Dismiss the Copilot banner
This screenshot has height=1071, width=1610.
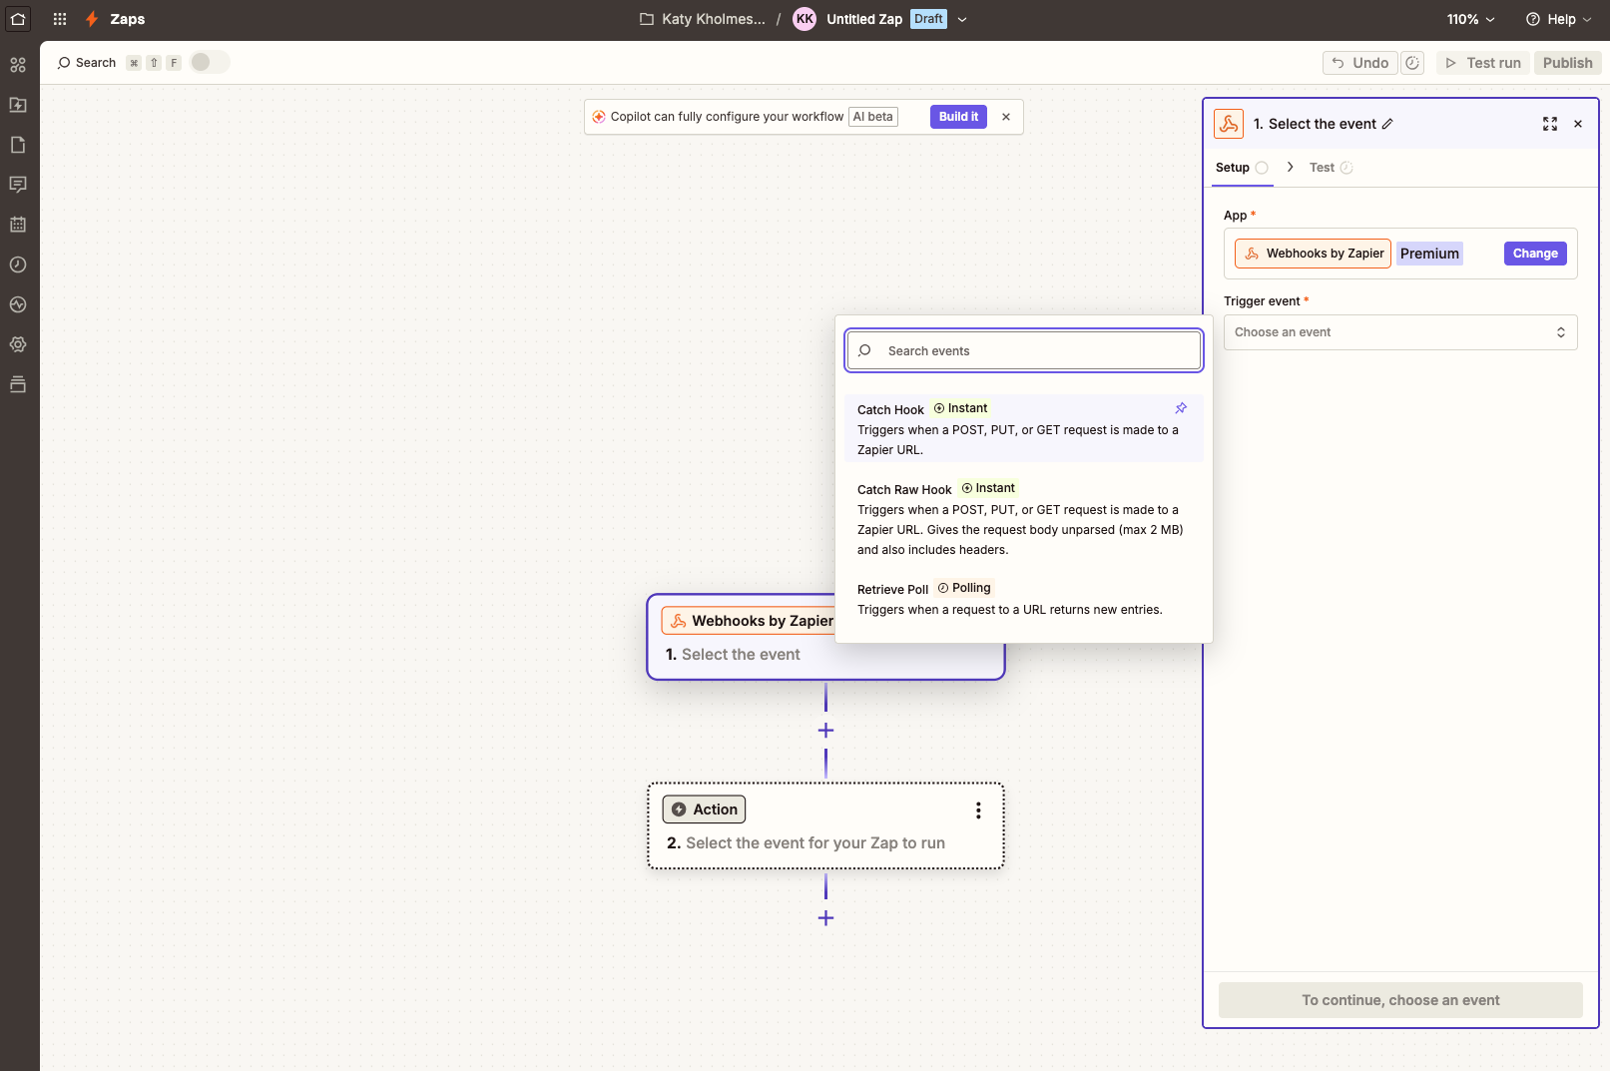coord(1006,117)
